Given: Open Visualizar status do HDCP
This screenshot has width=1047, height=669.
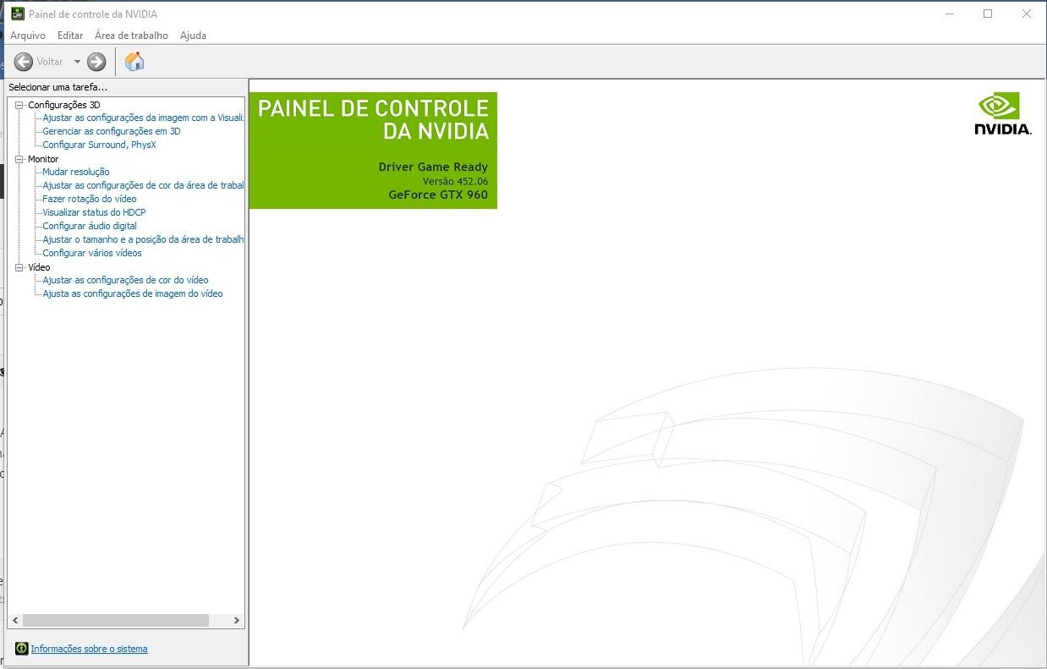Looking at the screenshot, I should click(94, 212).
